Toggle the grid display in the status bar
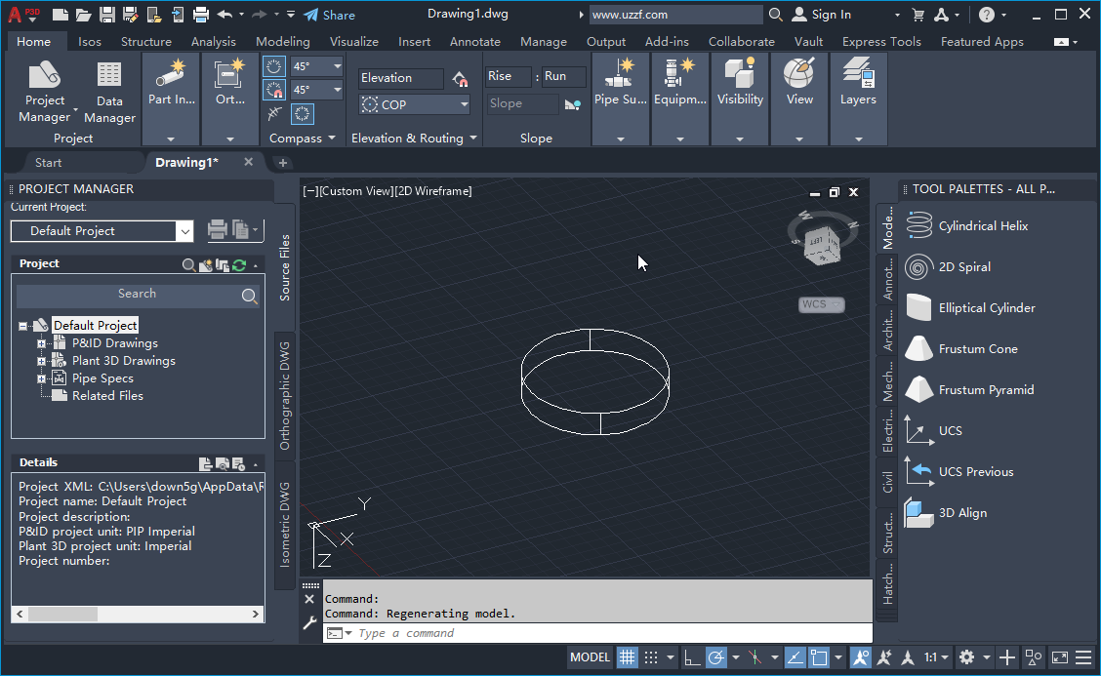Screen dimensions: 1101x676 (x=628, y=656)
